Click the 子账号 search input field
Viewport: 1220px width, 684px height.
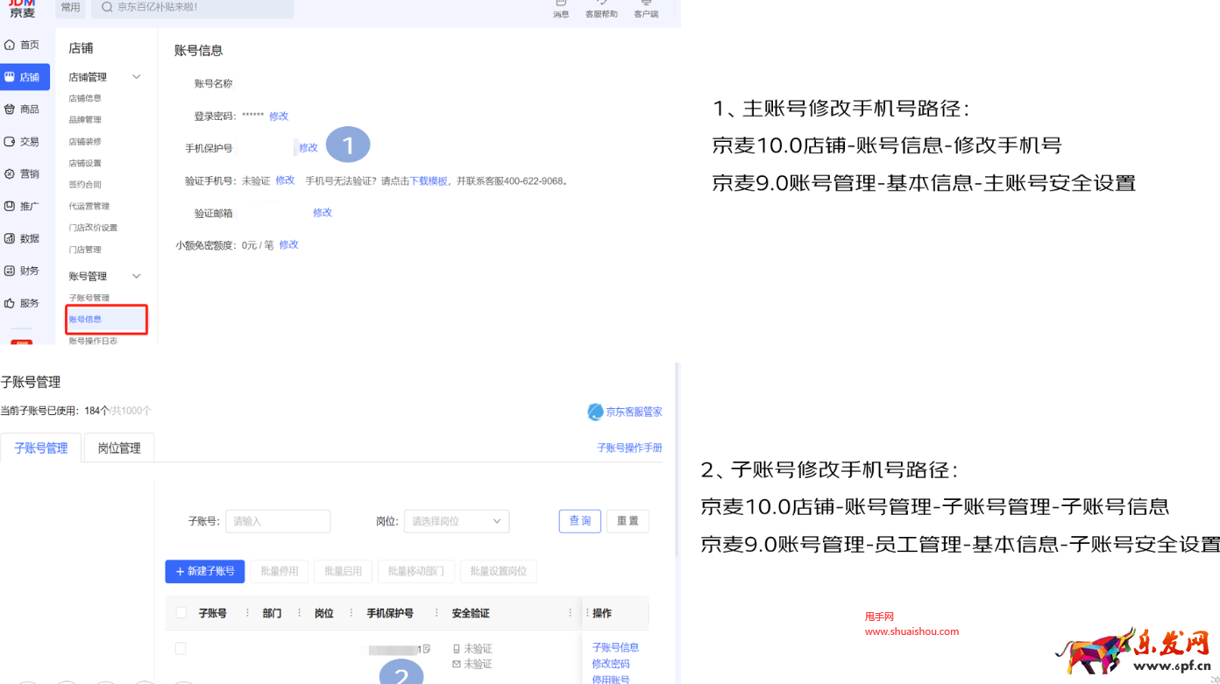click(278, 521)
